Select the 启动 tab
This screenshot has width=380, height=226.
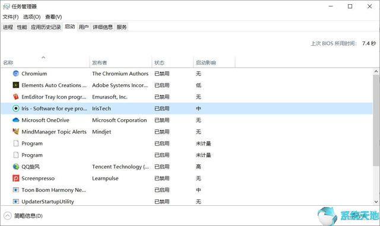click(x=70, y=27)
